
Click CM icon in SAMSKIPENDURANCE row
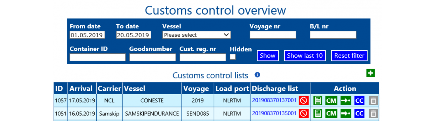click(x=331, y=113)
